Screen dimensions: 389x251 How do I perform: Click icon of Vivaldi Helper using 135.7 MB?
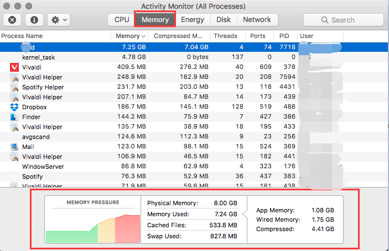coord(14,127)
